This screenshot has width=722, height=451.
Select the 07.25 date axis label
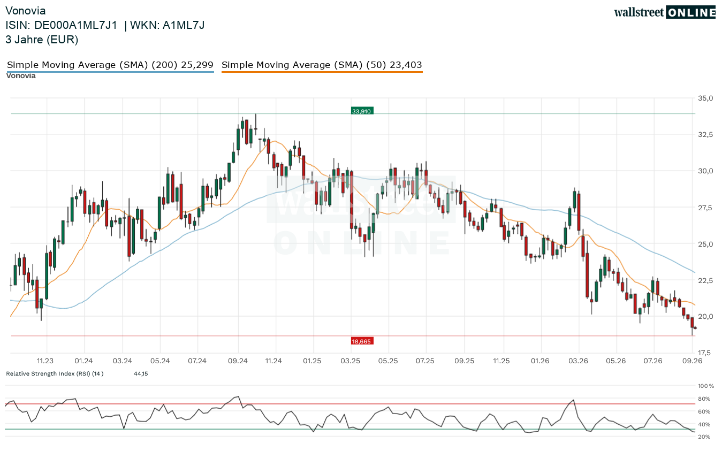[x=425, y=361]
